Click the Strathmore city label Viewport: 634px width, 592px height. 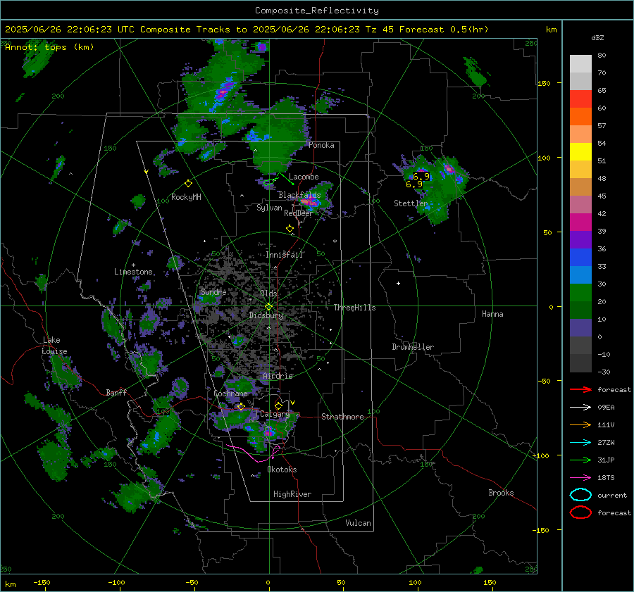(x=342, y=417)
